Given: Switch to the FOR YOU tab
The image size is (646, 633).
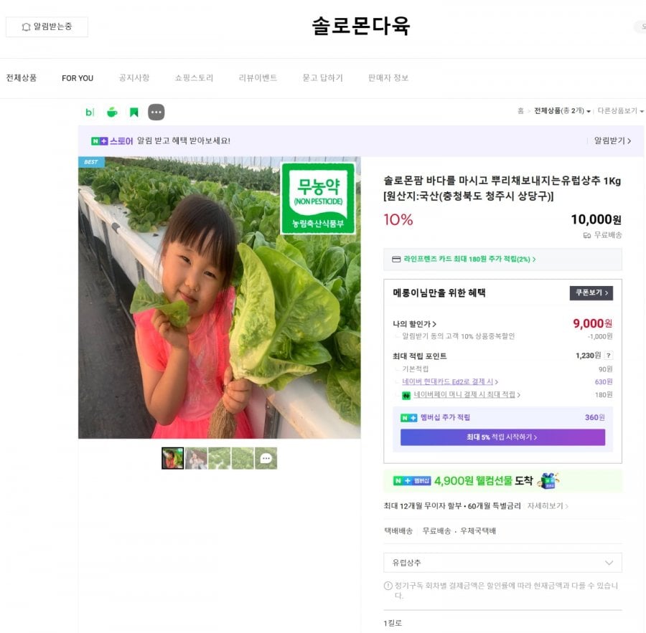Looking at the screenshot, I should 77,78.
